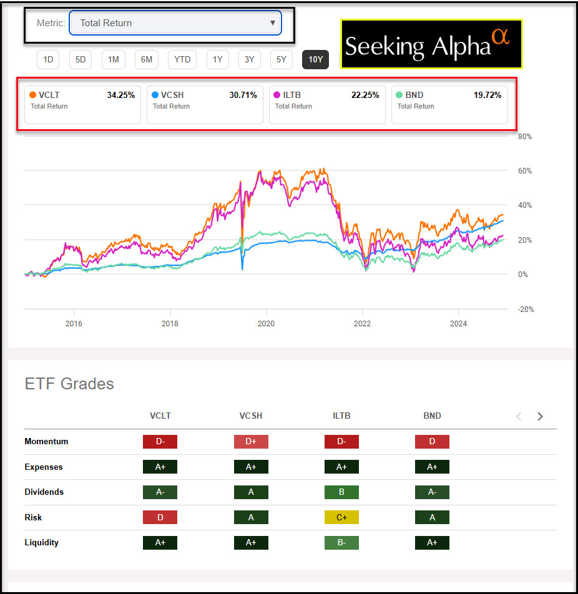Select the 1D time range
This screenshot has width=578, height=594.
(48, 59)
